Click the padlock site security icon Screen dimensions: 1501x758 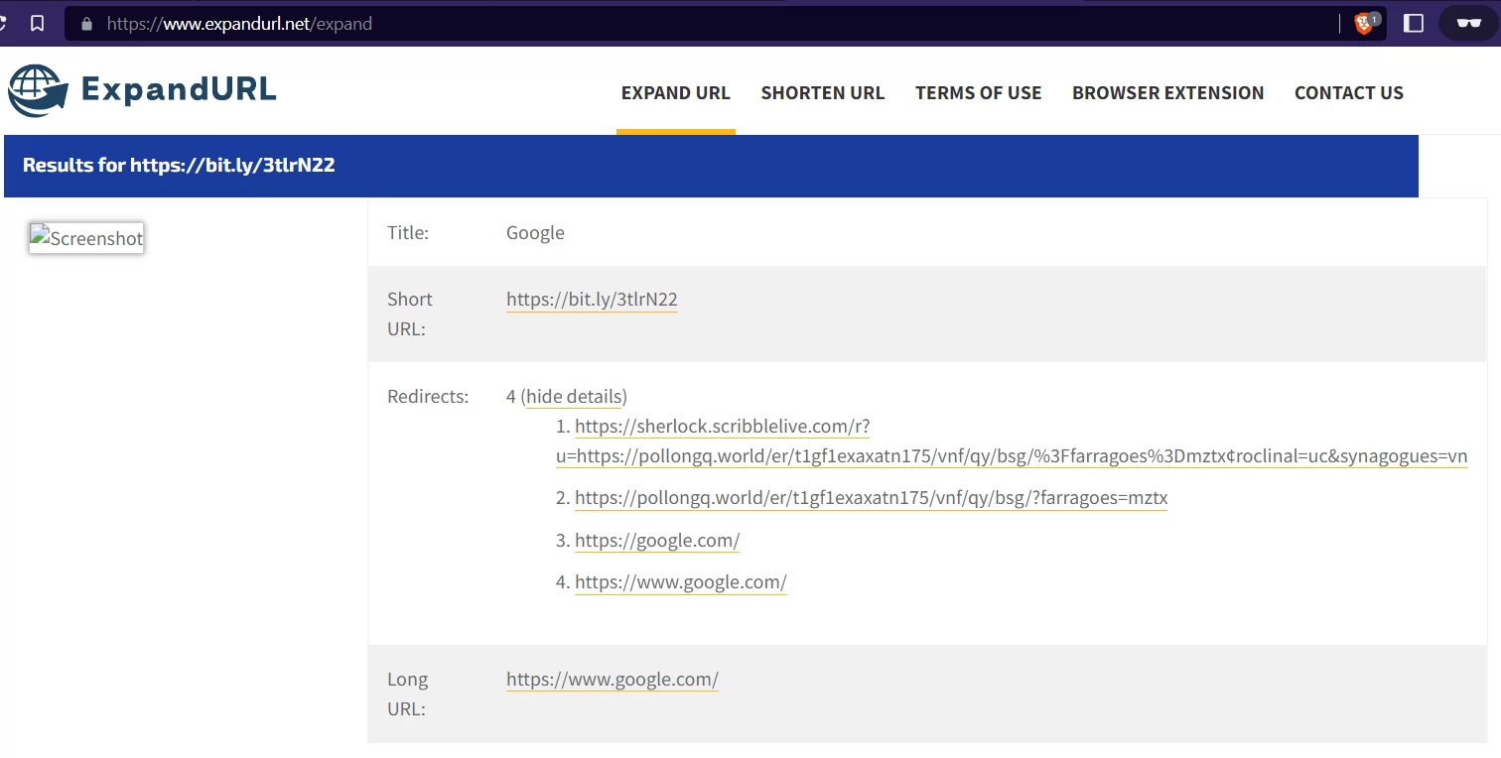(86, 24)
